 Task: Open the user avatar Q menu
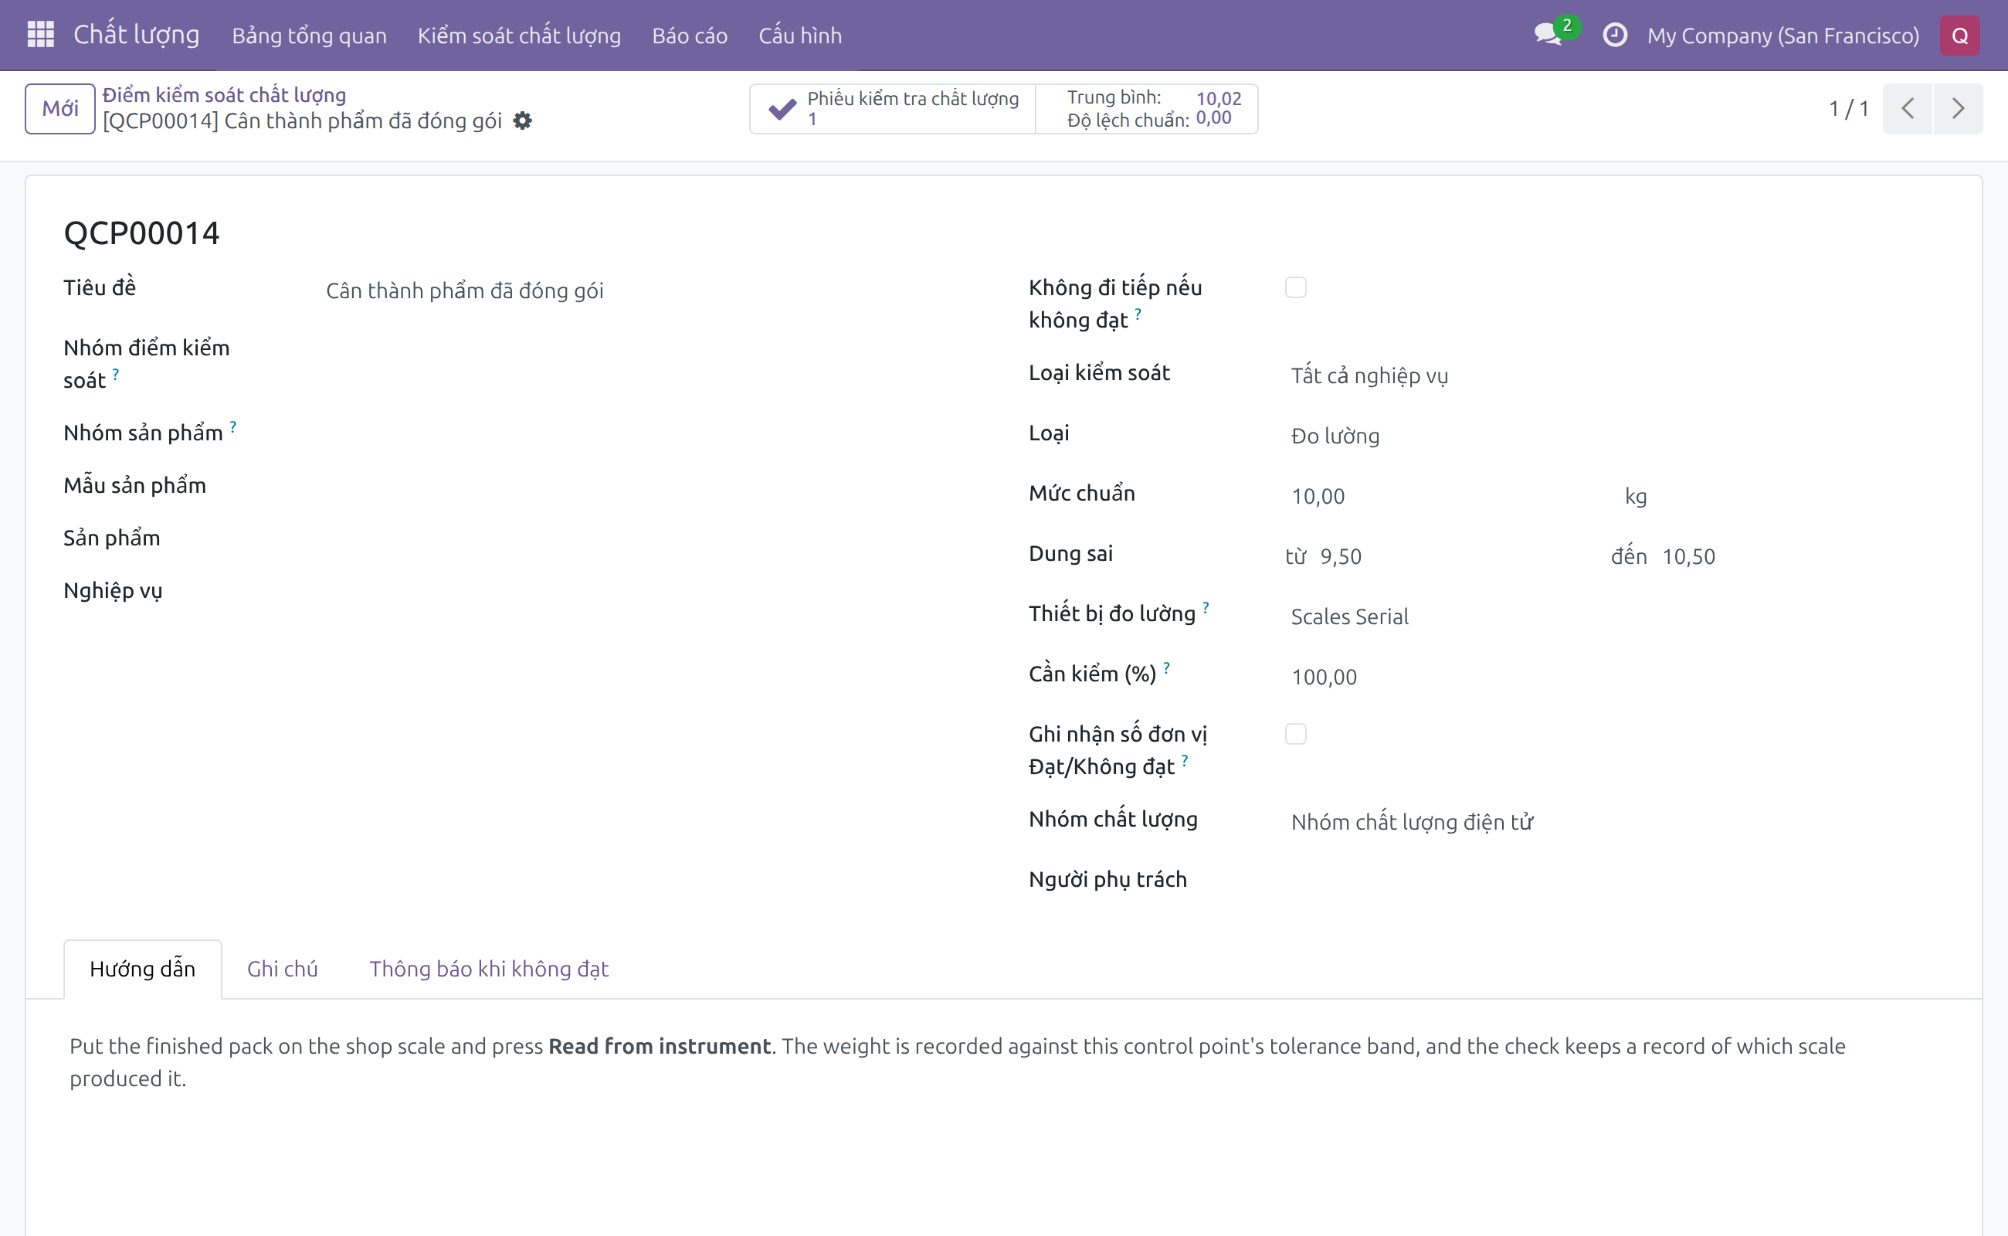click(1960, 36)
